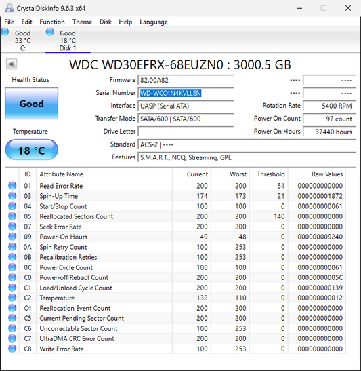Click the Serial Number field

(186, 93)
